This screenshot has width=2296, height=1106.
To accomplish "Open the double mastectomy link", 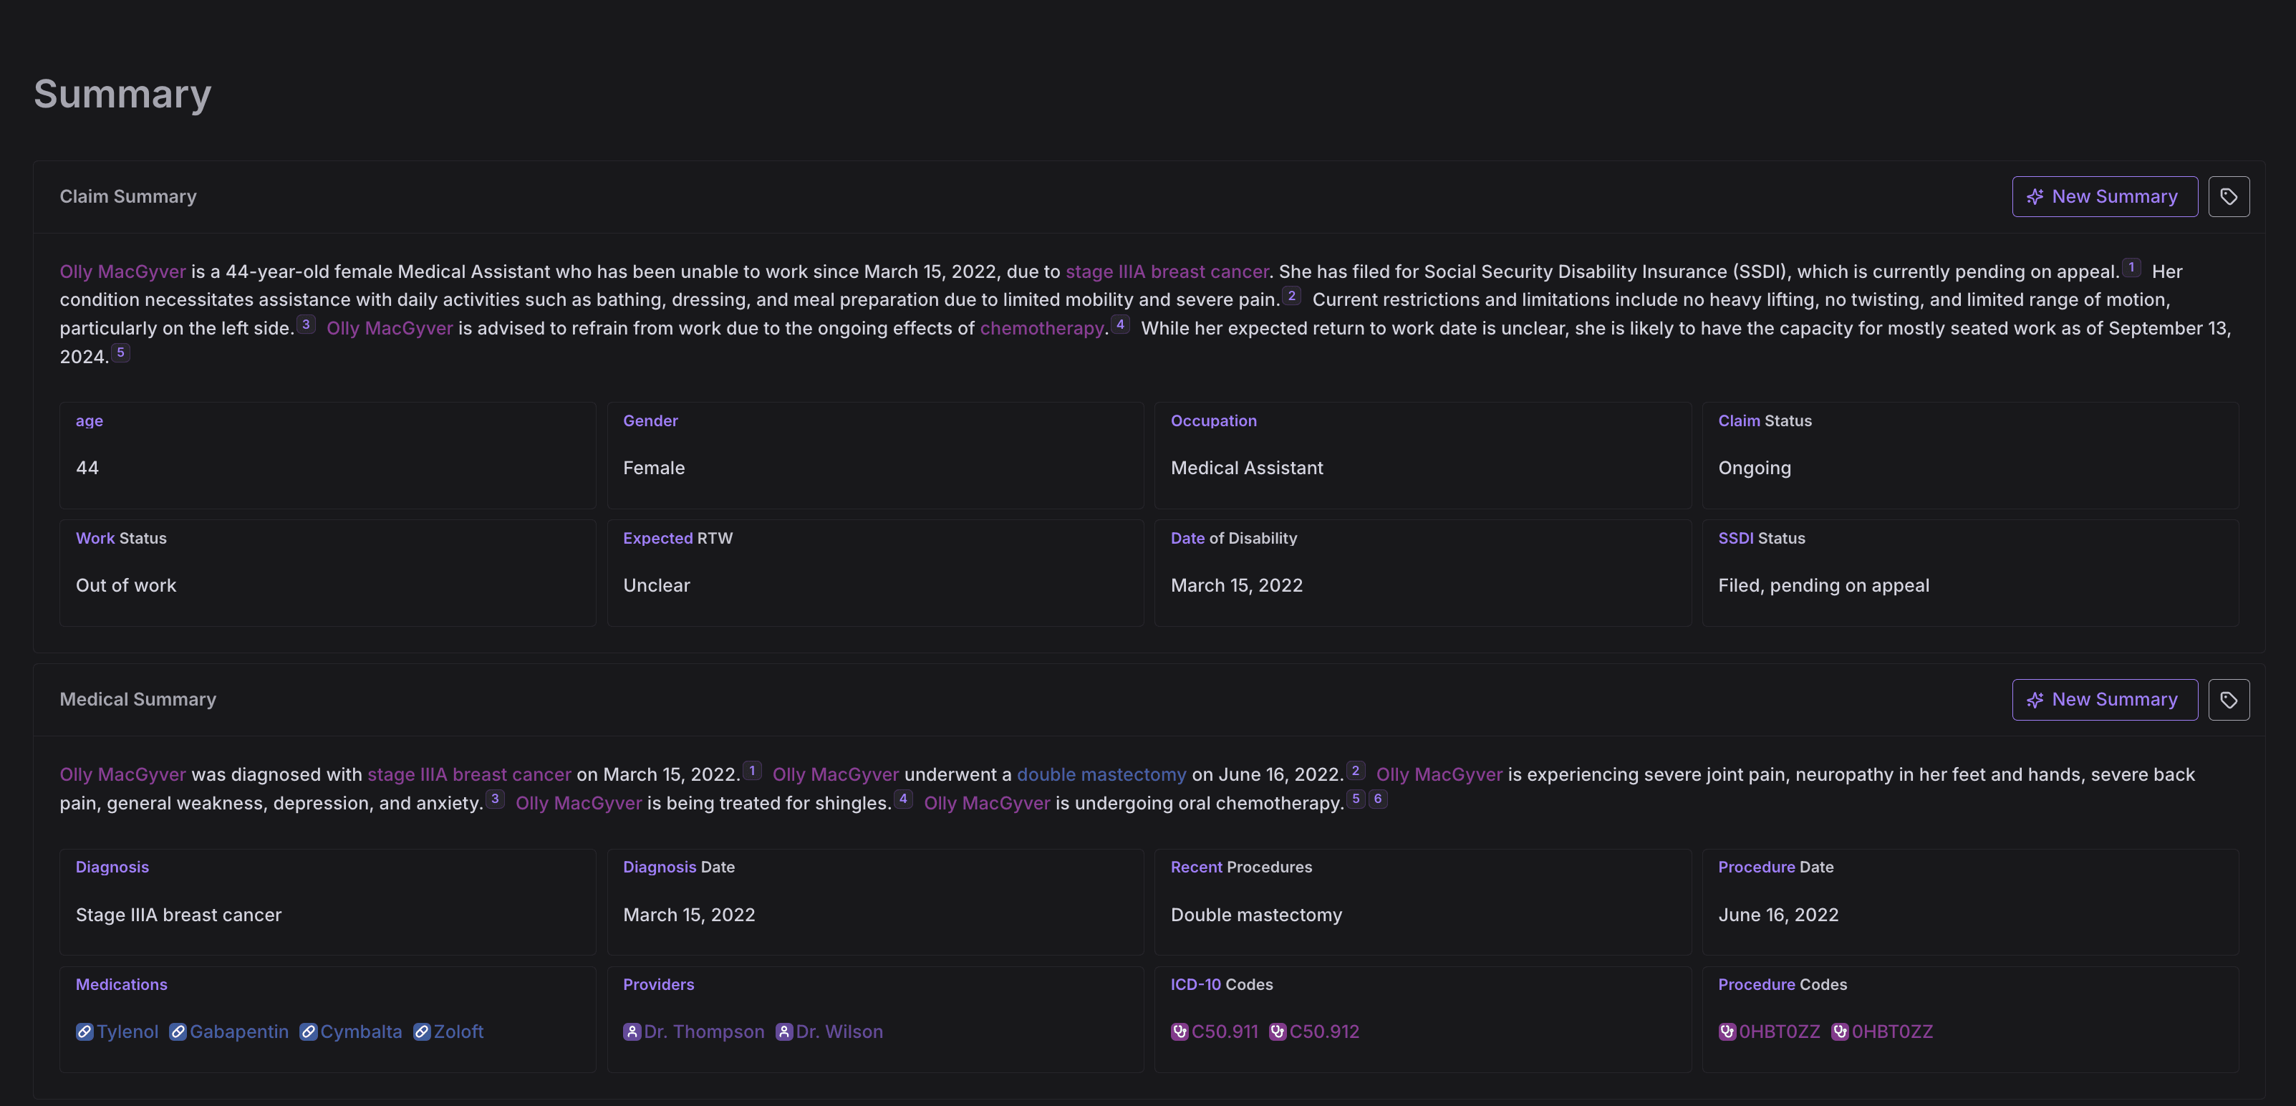I will coord(1101,774).
